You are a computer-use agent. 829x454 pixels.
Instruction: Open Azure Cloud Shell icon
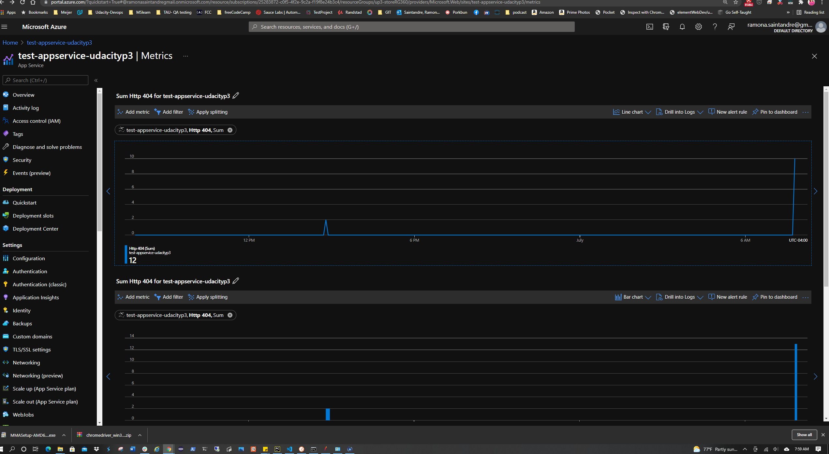(649, 27)
